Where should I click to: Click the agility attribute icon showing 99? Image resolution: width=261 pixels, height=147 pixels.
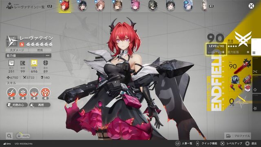pos(23,63)
